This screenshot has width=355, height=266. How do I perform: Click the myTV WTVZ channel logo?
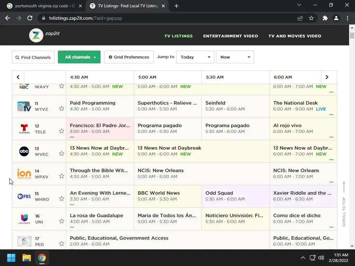[24, 106]
